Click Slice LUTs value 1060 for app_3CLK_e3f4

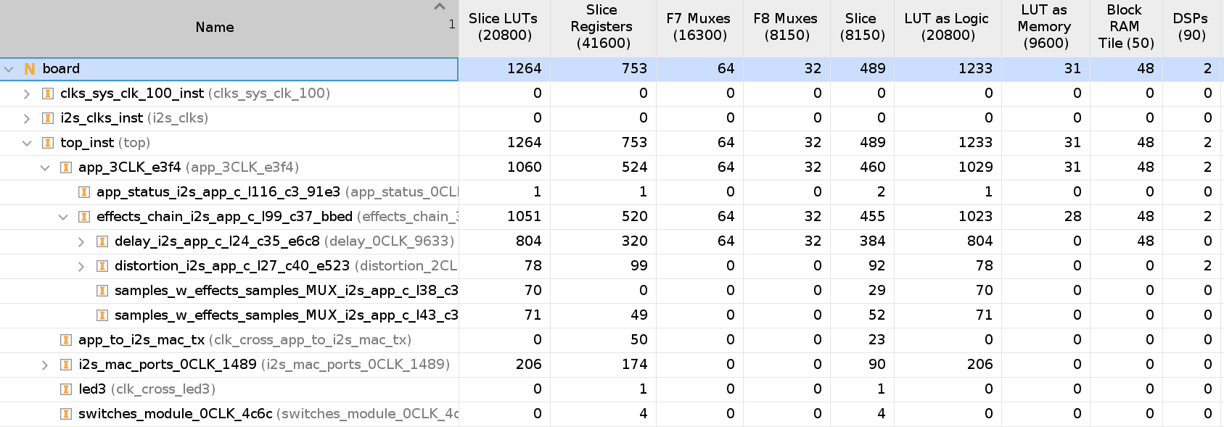tap(524, 167)
